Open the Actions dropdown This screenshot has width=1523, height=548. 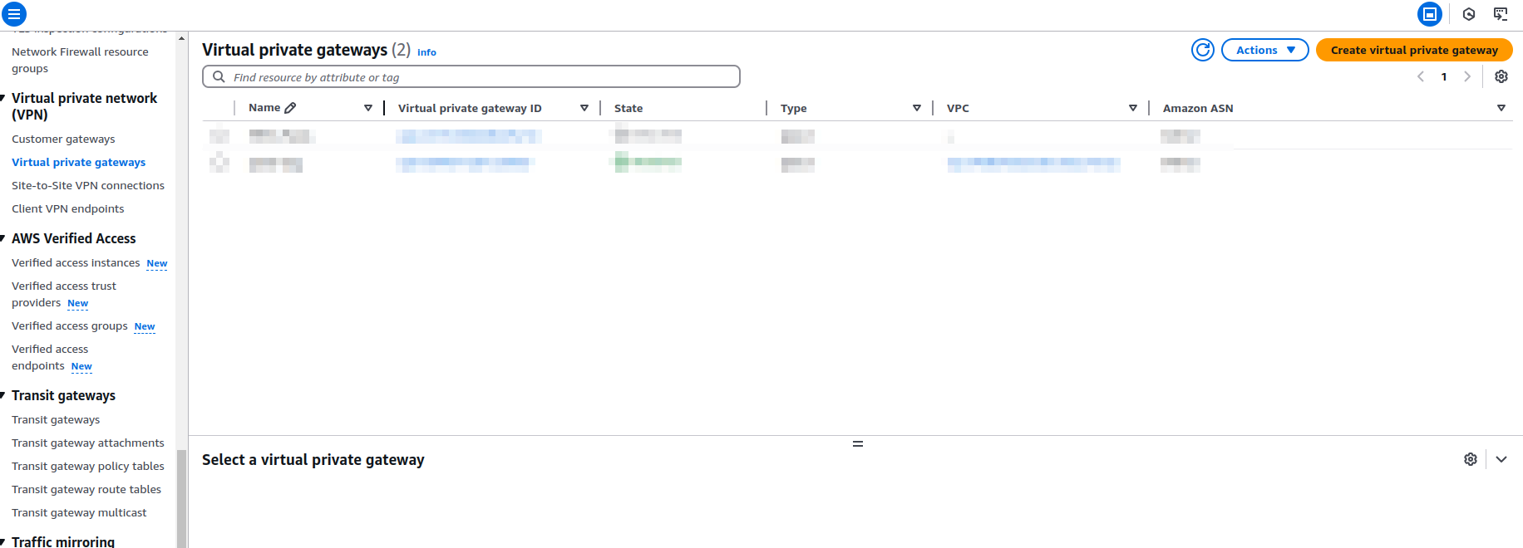pyautogui.click(x=1265, y=50)
